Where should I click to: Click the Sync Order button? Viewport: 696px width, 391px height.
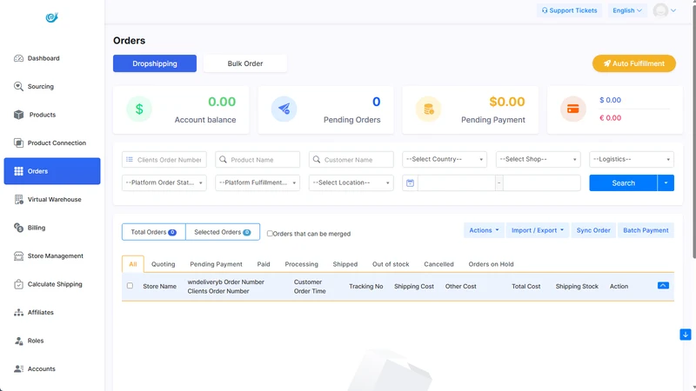pyautogui.click(x=593, y=230)
